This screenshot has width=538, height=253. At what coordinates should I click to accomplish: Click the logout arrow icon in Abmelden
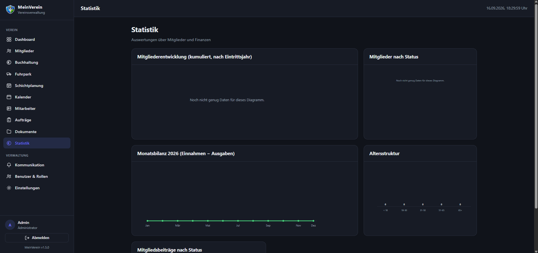27,238
